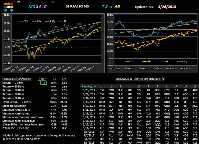Click the orange dot in Mosaic logo
This screenshot has width=199, height=144.
[x=6, y=4]
